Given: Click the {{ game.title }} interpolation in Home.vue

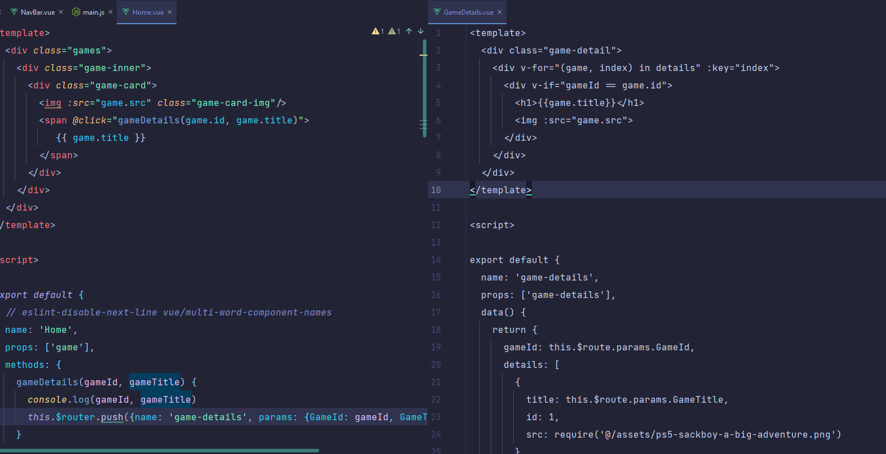Looking at the screenshot, I should click(x=101, y=138).
